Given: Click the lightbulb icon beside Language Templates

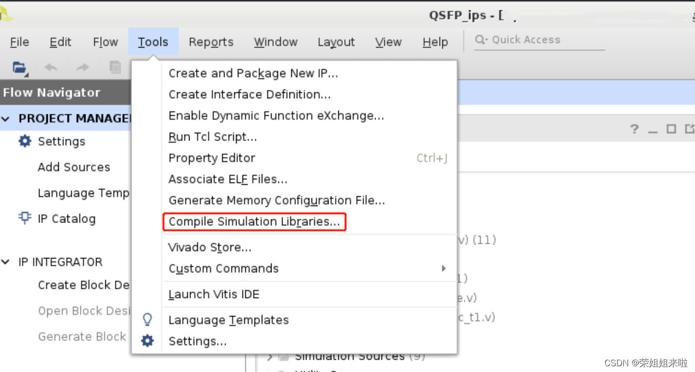Looking at the screenshot, I should pos(147,319).
